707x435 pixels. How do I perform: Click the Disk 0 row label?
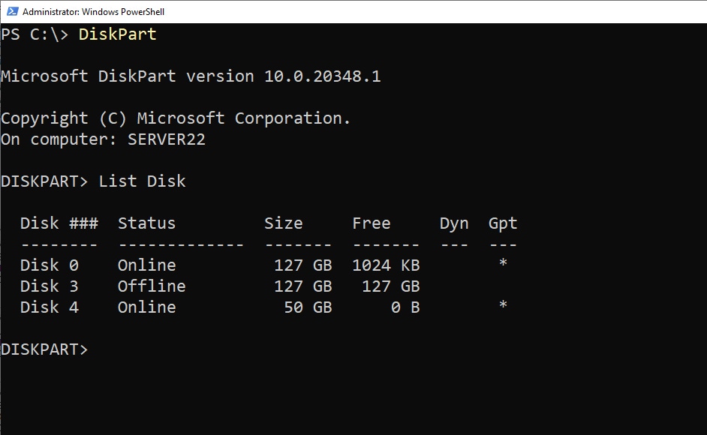[50, 265]
